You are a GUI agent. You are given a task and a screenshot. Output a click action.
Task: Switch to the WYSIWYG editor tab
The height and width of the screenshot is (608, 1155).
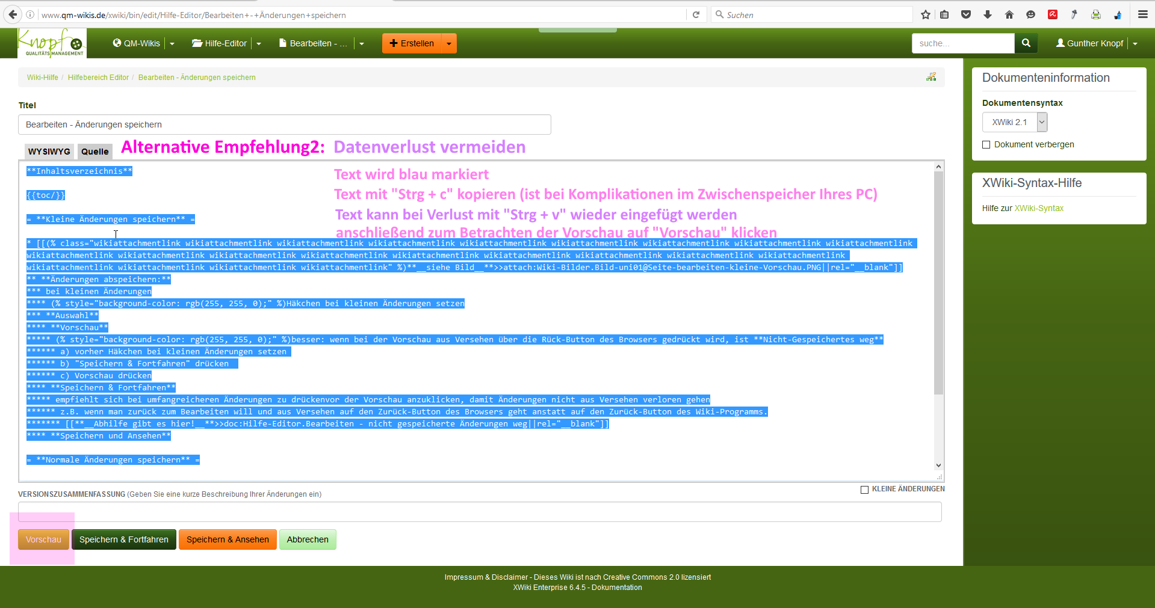point(49,152)
